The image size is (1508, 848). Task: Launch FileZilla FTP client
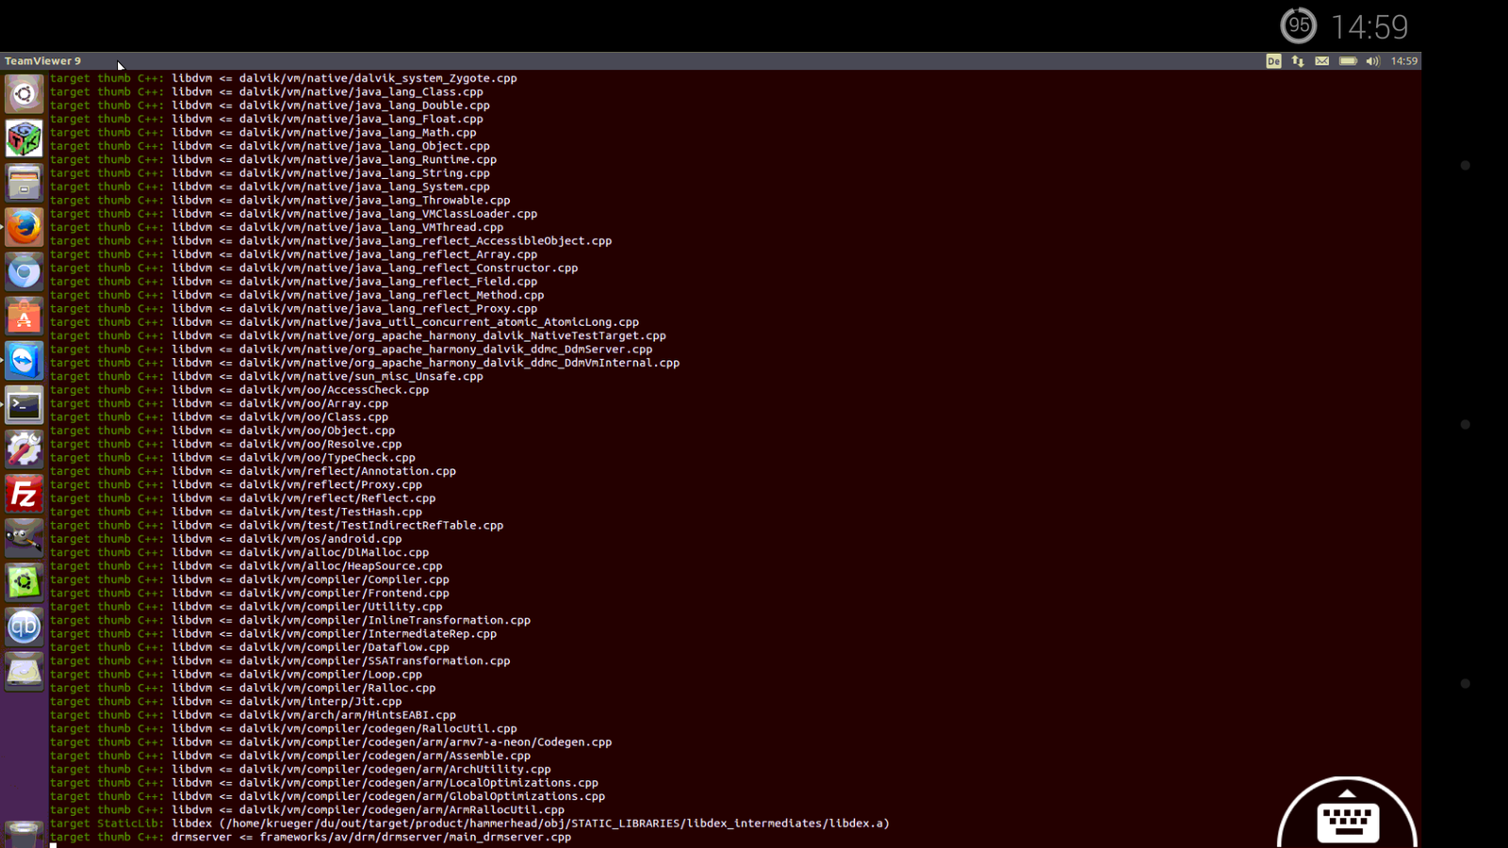[x=25, y=494]
